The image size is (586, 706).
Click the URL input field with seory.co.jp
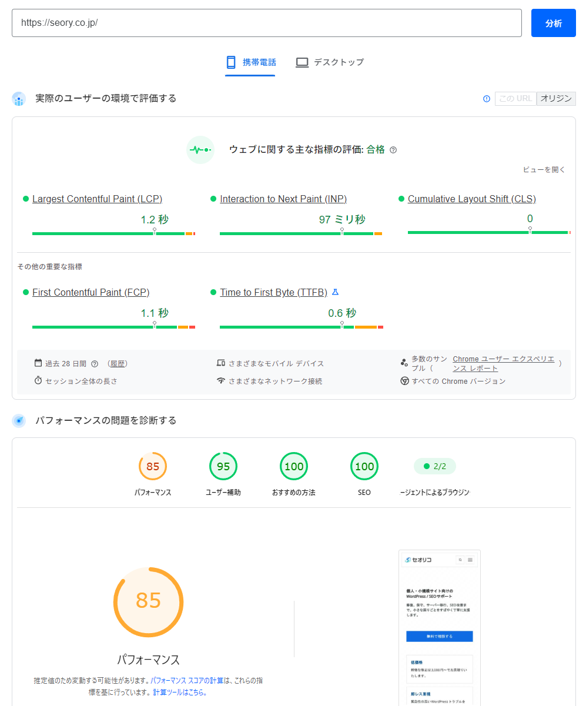267,23
